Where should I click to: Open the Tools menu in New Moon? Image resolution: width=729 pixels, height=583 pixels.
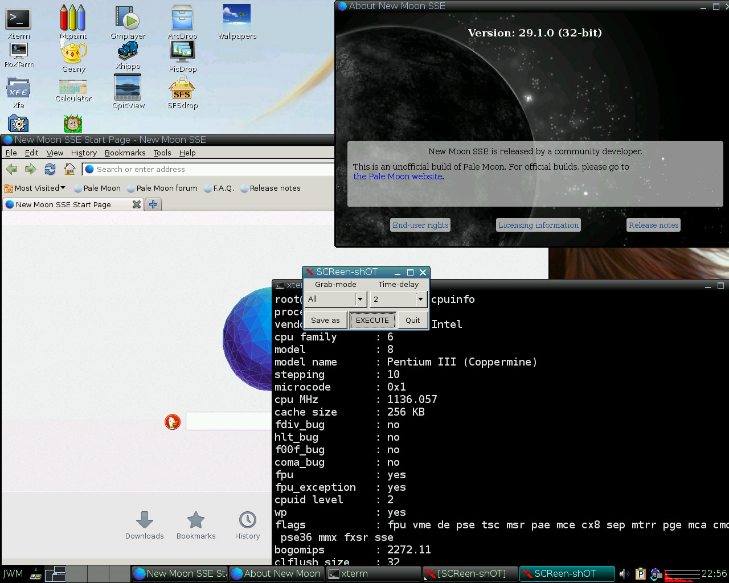point(162,153)
